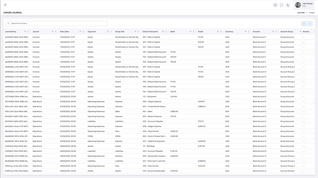Click the grid view button above table
The image size is (318, 178).
pyautogui.click(x=304, y=24)
